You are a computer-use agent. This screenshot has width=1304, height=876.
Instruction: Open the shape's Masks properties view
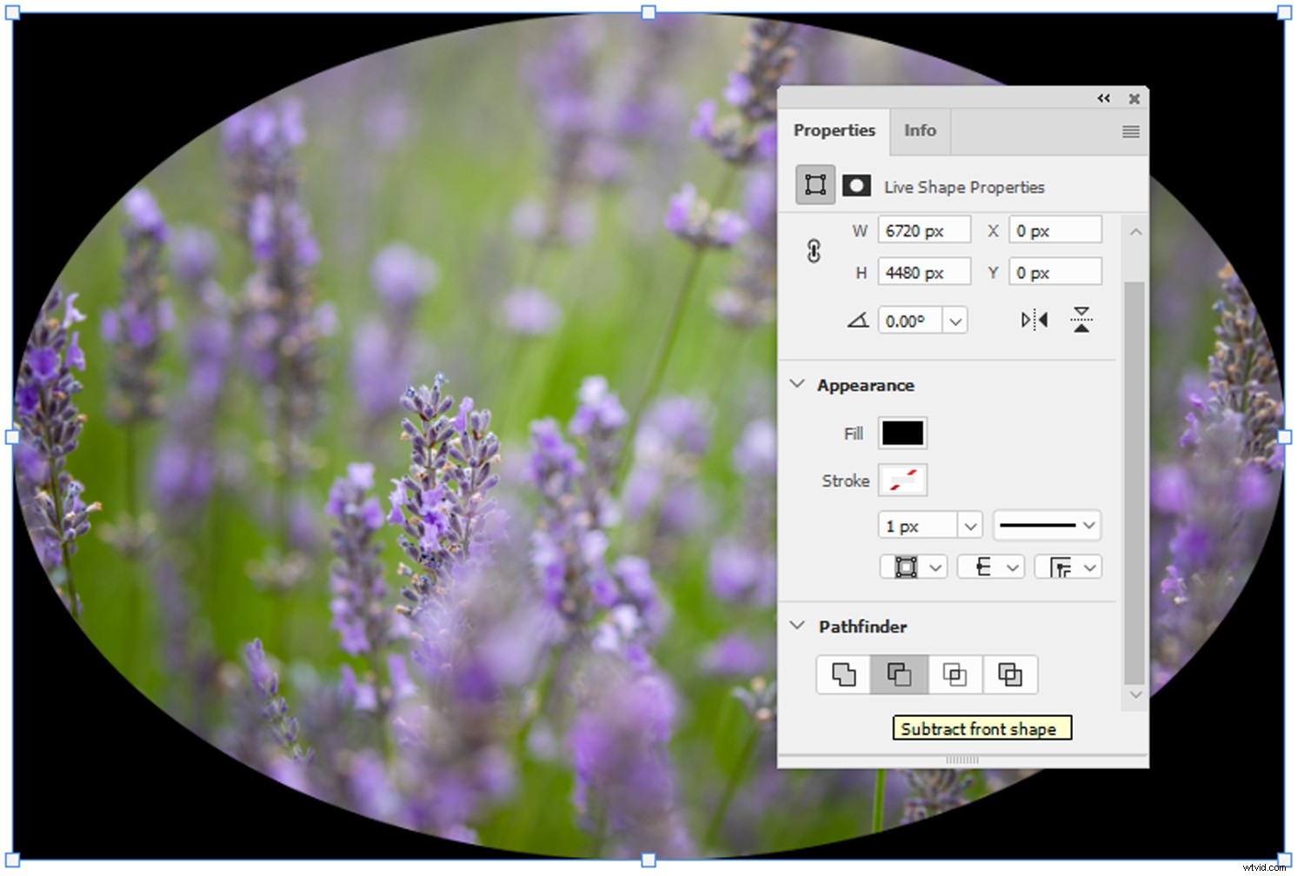[856, 184]
